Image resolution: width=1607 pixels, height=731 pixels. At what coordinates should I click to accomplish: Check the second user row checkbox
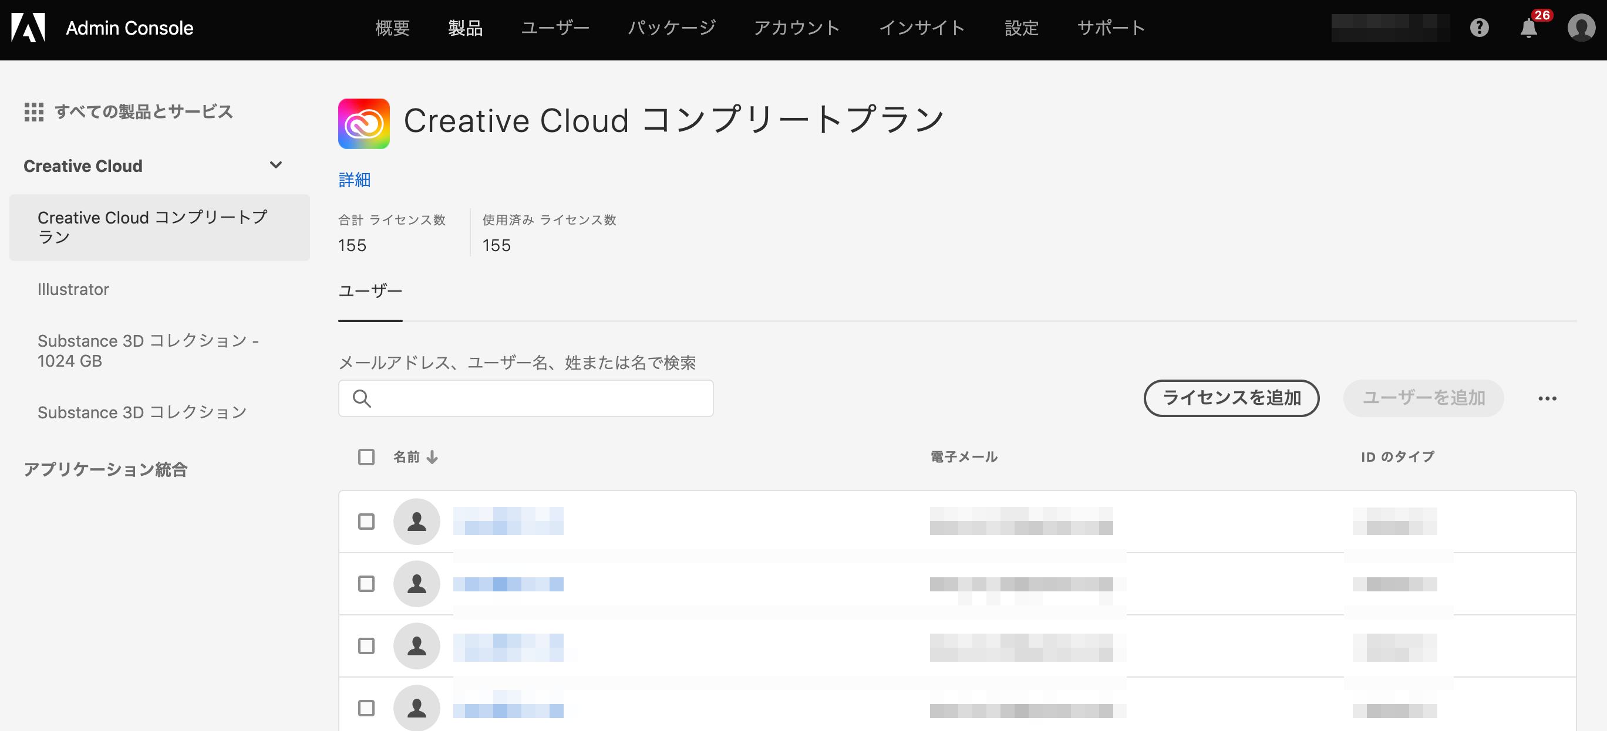[x=366, y=584]
